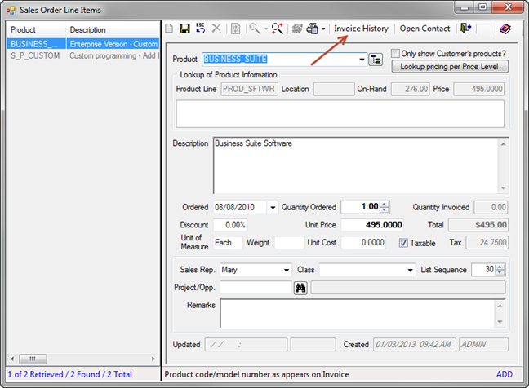The image size is (529, 388).
Task: Click the ESC undo changes icon
Action: tap(200, 28)
